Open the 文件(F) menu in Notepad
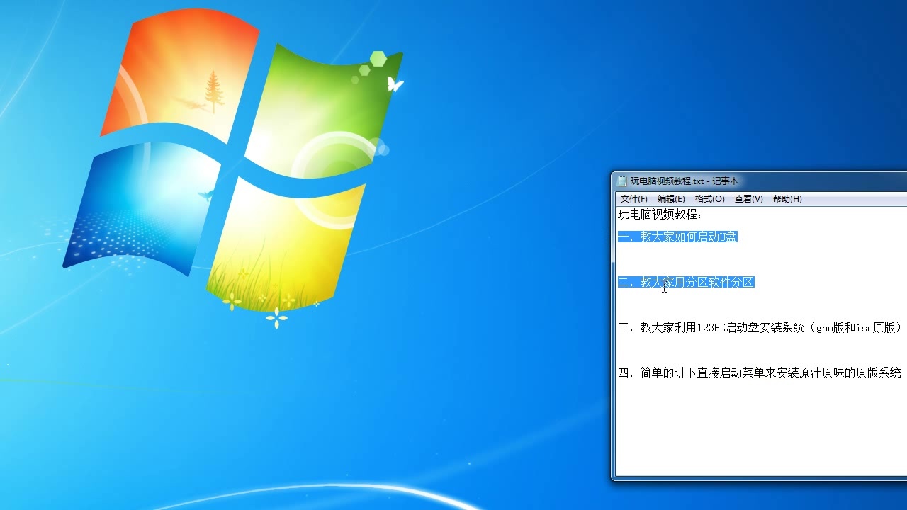Screen dimensions: 907x510 (x=633, y=199)
